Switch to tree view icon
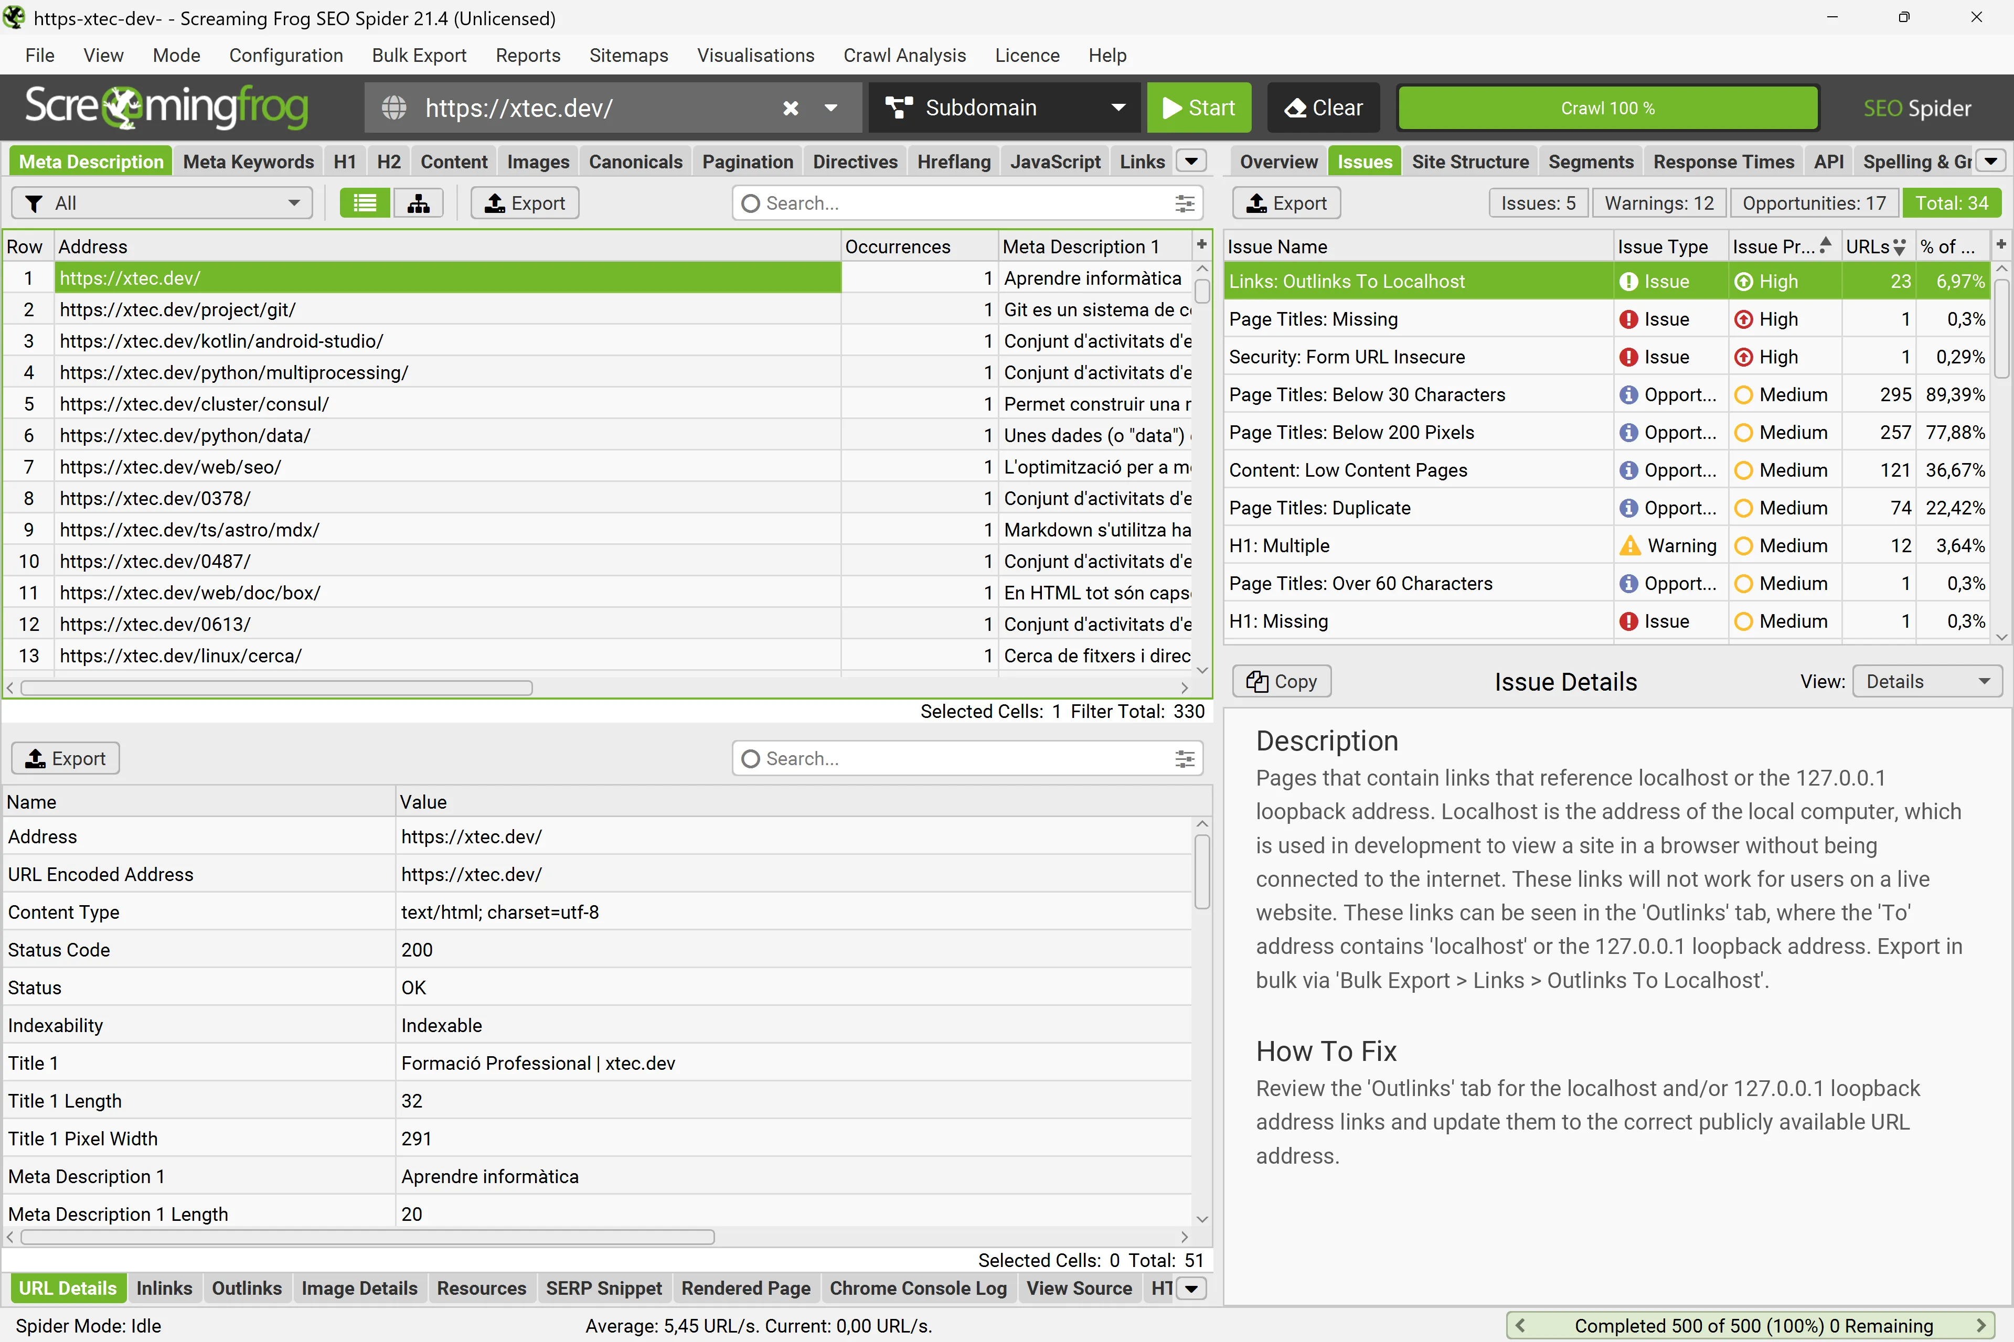 point(419,203)
